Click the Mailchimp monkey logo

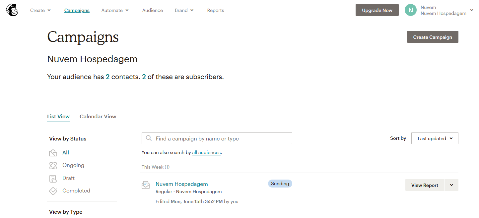tap(12, 10)
